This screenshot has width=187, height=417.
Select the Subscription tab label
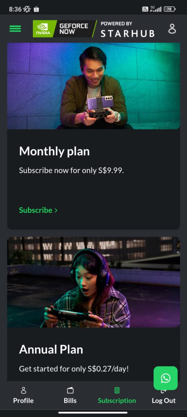click(x=117, y=401)
